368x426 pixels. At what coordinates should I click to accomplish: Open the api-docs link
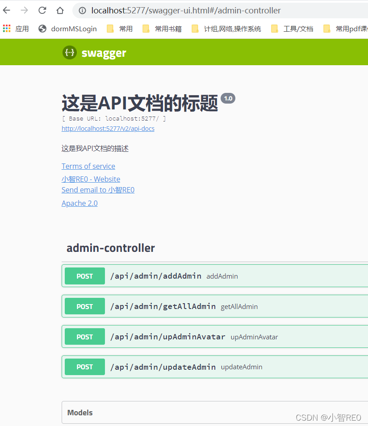point(108,129)
